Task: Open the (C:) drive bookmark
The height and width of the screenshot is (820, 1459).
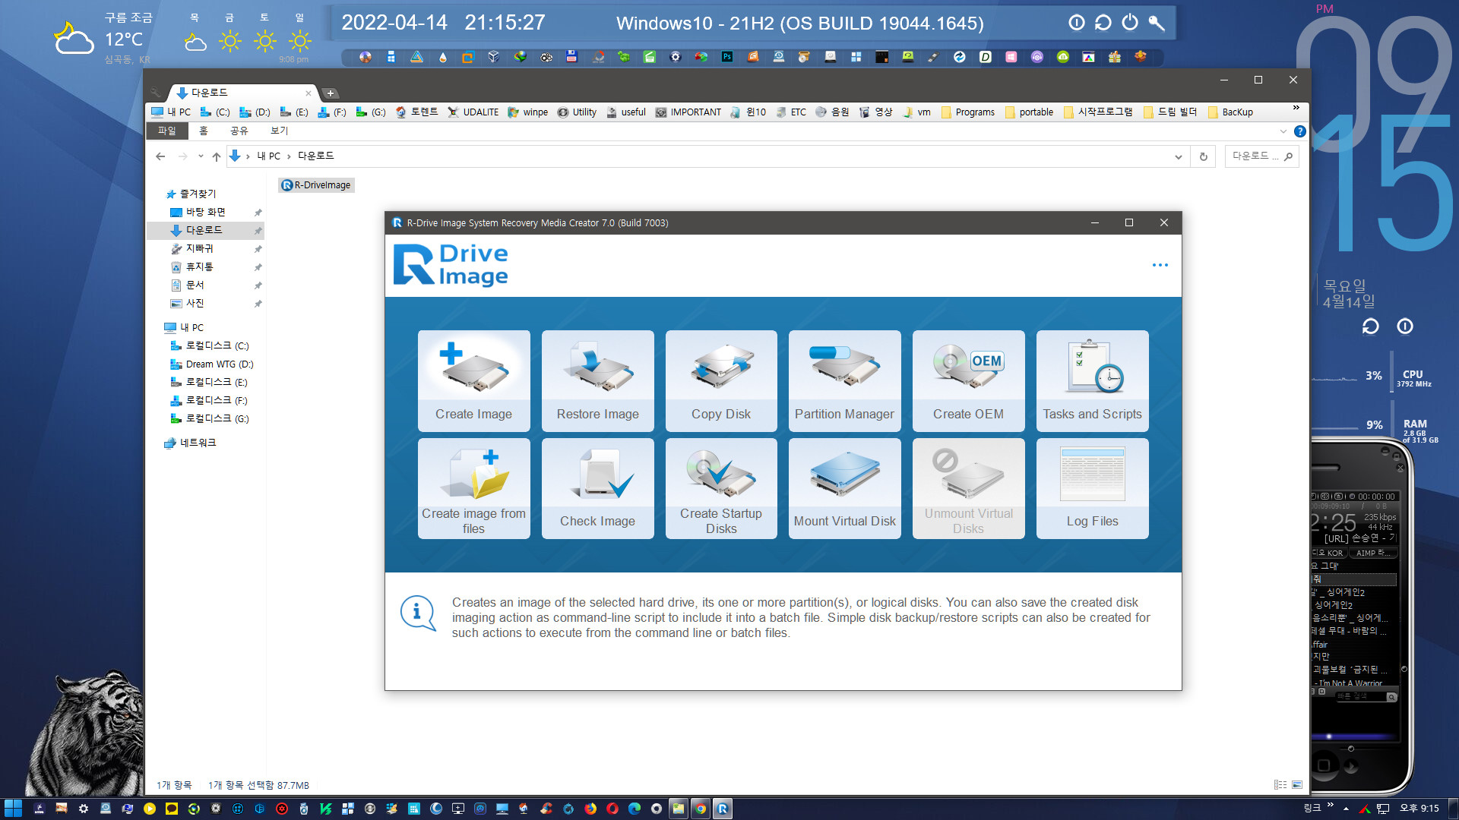Action: point(215,112)
